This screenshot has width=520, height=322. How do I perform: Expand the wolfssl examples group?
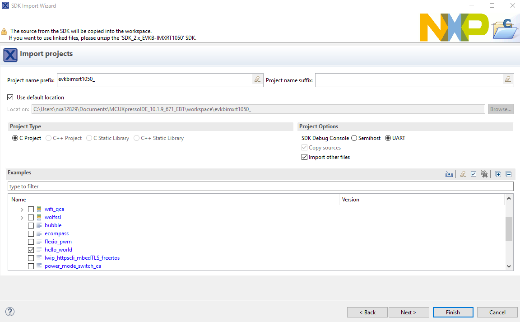22,218
